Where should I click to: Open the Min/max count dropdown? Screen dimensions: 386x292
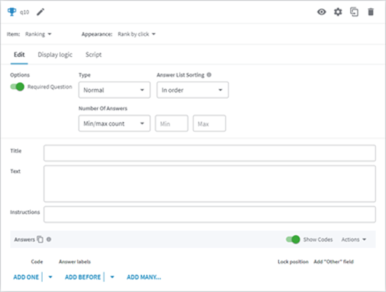114,124
